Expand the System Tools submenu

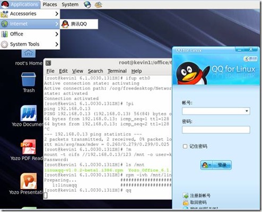(30, 44)
